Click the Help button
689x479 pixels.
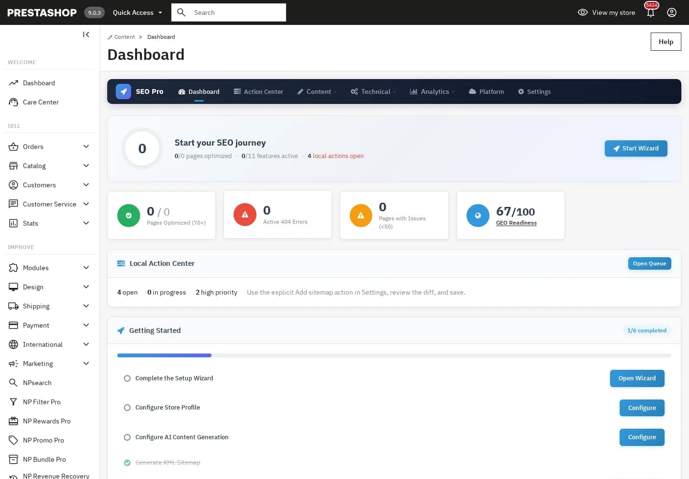point(666,42)
